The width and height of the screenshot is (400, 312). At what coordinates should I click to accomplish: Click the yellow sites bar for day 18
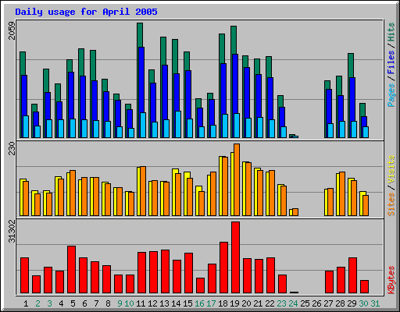coord(220,186)
